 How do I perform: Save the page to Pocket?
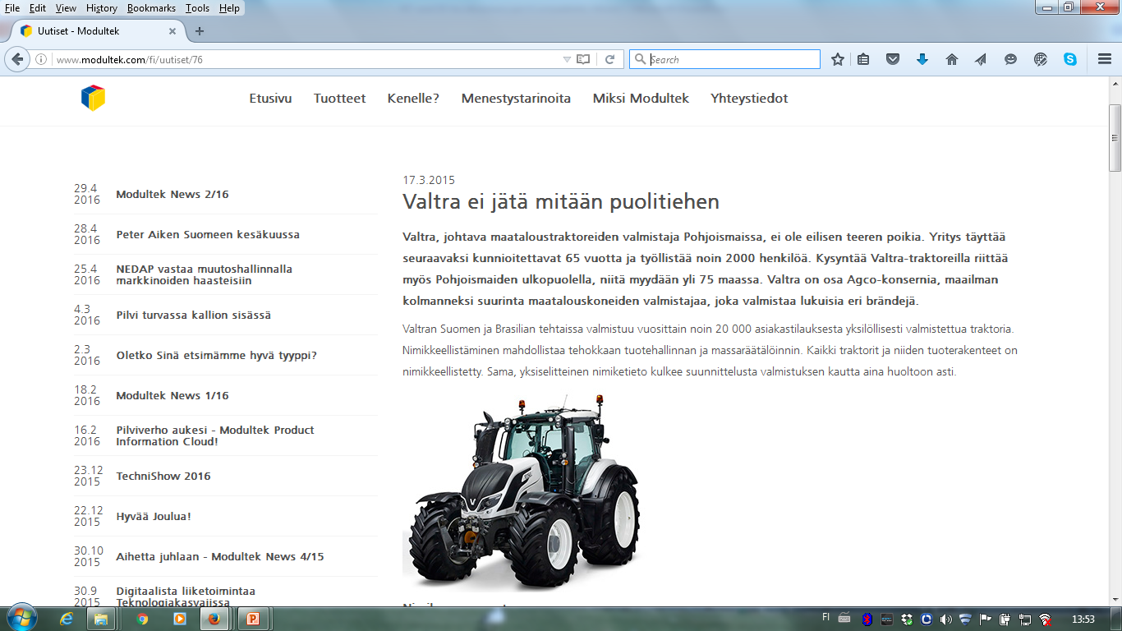[893, 59]
